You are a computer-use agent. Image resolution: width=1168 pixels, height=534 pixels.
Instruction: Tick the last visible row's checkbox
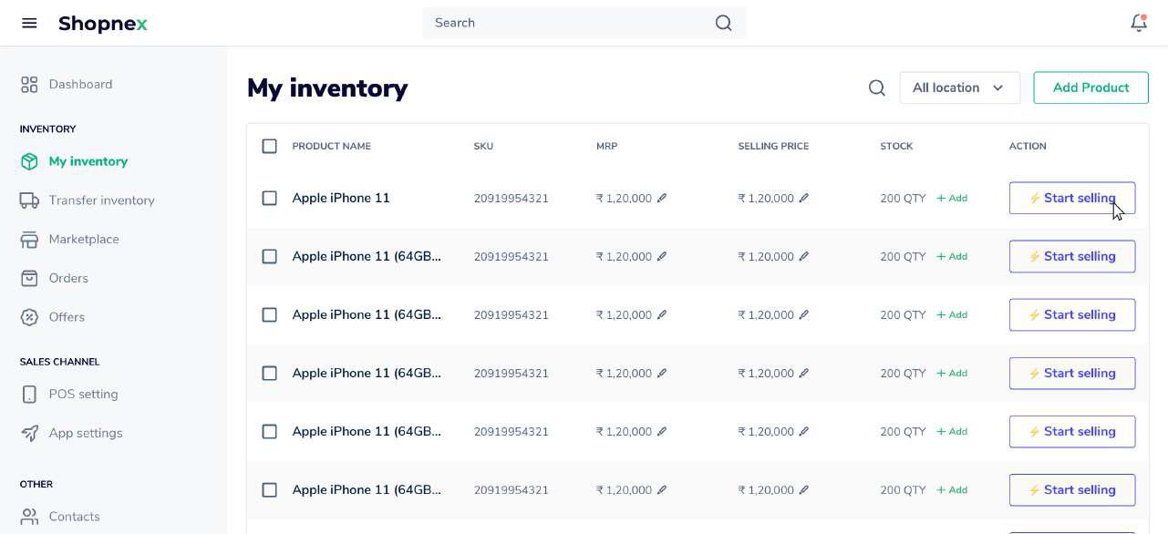269,490
